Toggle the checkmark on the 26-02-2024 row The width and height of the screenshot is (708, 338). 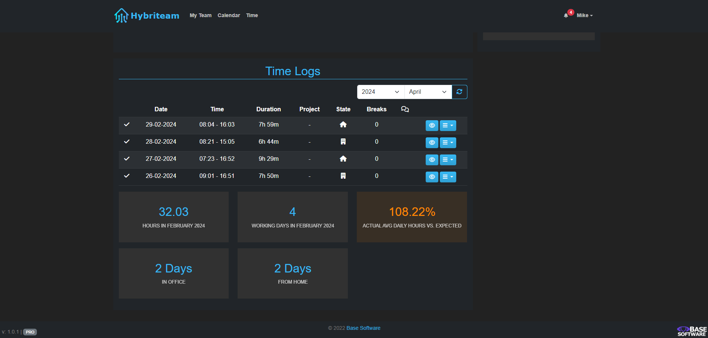click(x=127, y=176)
